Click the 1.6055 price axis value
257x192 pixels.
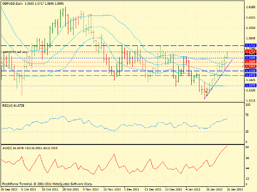[251, 18]
